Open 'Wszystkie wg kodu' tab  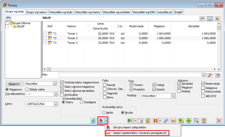point(61,12)
